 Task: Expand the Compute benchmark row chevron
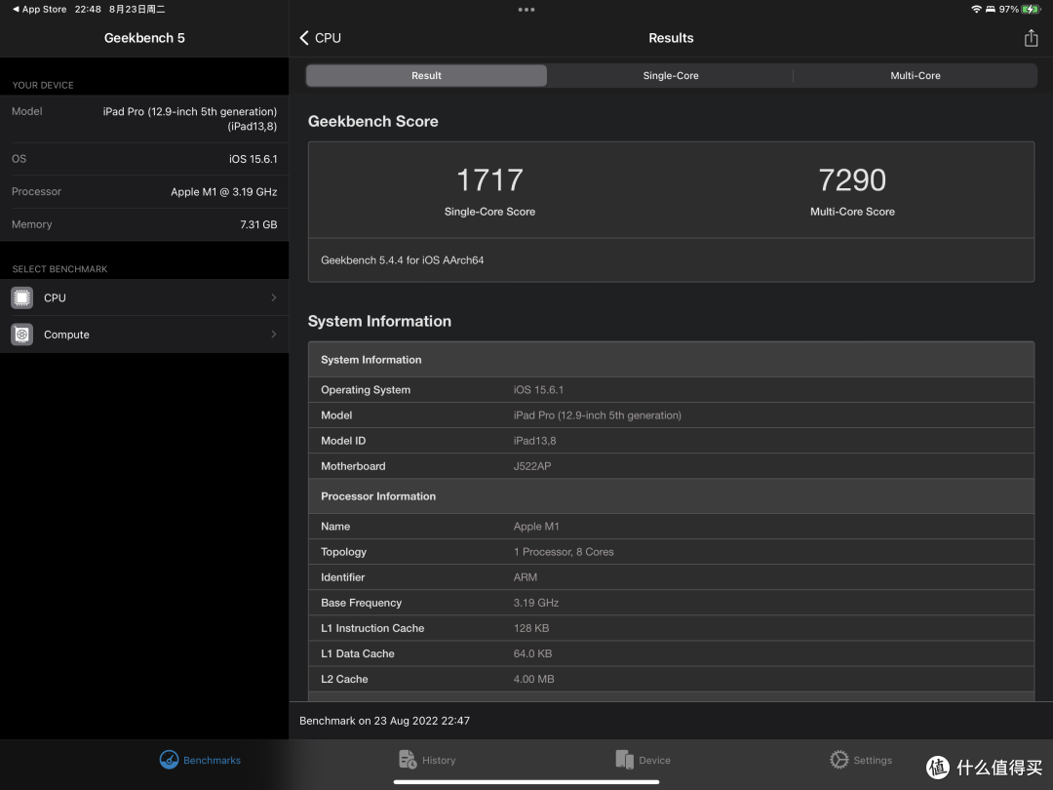pos(273,334)
